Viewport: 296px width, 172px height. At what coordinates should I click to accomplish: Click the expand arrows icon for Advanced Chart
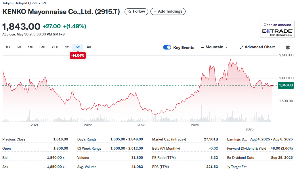(x=241, y=47)
